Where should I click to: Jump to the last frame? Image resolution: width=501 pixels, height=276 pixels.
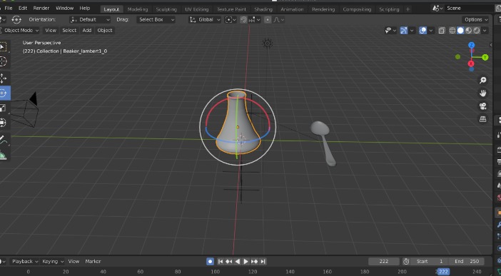point(263,261)
